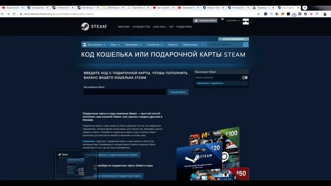331x186 pixels.
Task: Switch to the 'Аккаунт 18ур' tab
Action: coord(213,8)
